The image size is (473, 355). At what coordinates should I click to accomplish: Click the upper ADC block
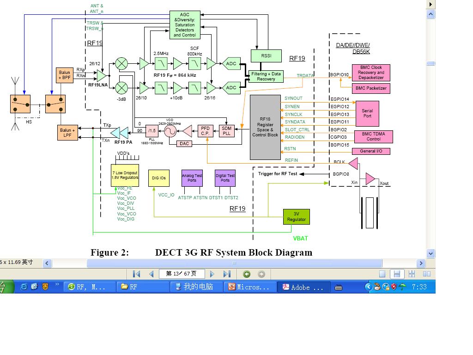click(x=231, y=64)
